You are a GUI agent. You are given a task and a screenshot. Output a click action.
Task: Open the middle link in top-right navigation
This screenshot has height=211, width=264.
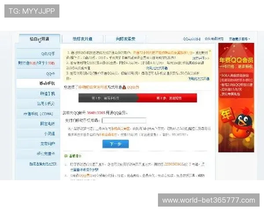click(214, 39)
